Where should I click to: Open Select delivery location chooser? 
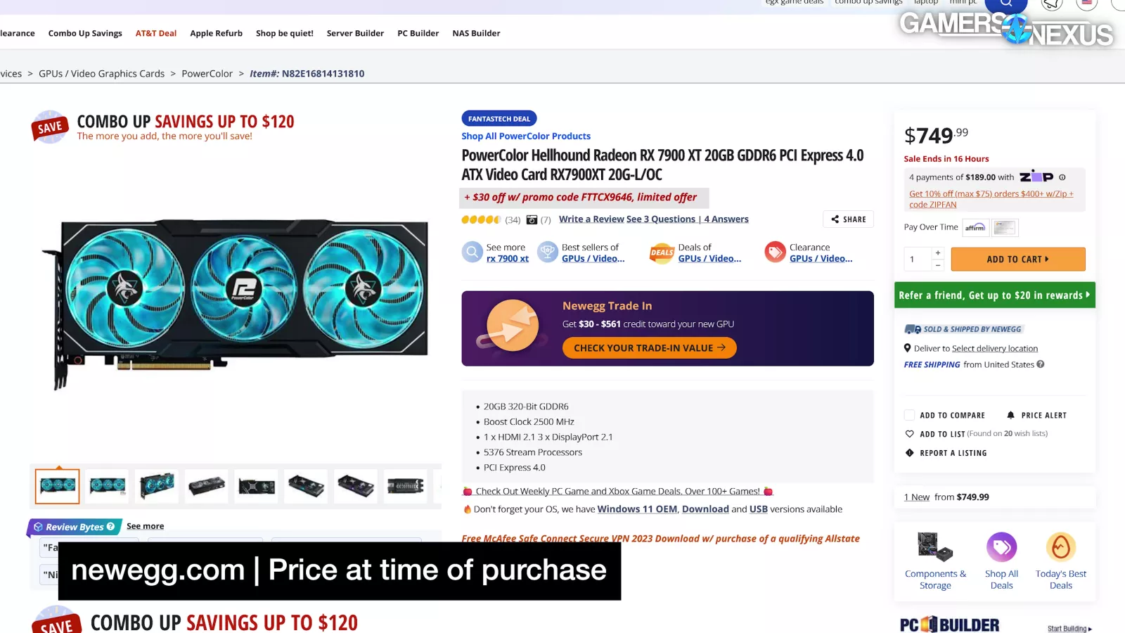click(x=994, y=348)
